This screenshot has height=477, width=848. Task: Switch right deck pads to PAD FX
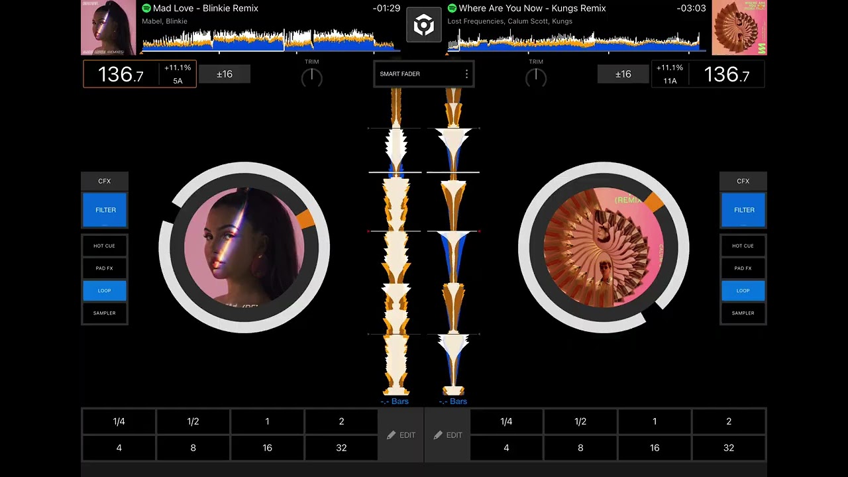pos(743,268)
